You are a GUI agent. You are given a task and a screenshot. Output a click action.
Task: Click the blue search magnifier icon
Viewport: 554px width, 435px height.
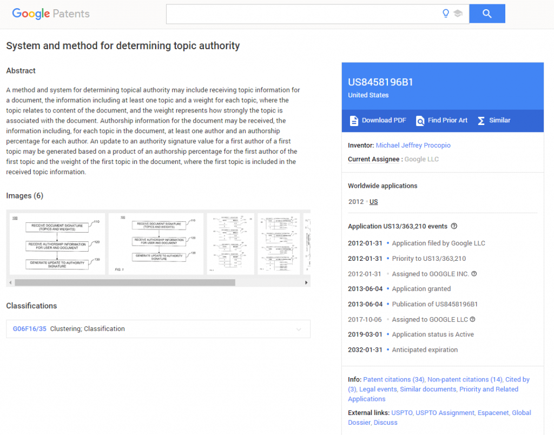[486, 14]
